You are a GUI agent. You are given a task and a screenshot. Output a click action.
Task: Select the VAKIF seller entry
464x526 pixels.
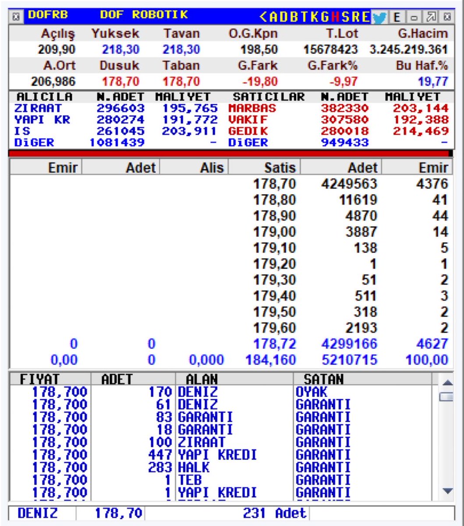pos(338,120)
